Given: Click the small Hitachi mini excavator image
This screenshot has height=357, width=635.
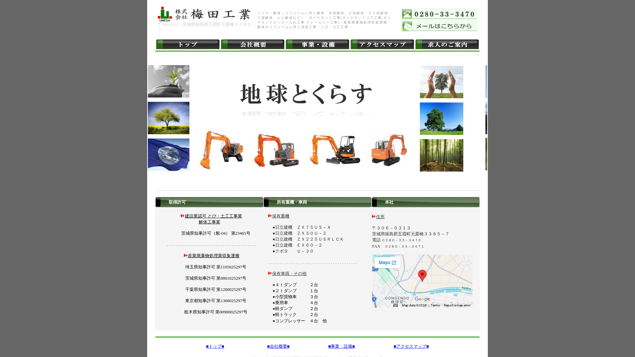Looking at the screenshot, I should [x=389, y=150].
